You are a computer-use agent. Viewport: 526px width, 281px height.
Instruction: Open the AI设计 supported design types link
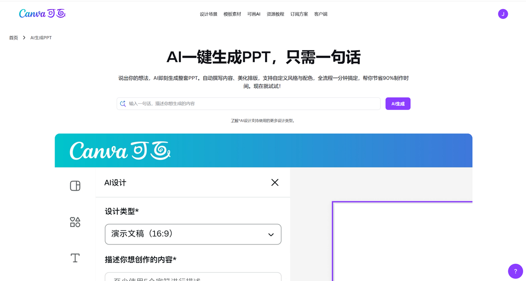263,120
